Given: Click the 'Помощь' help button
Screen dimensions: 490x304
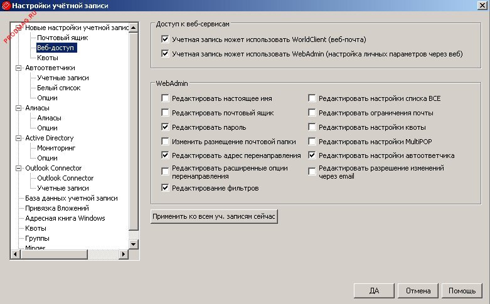Looking at the screenshot, I should (x=462, y=291).
